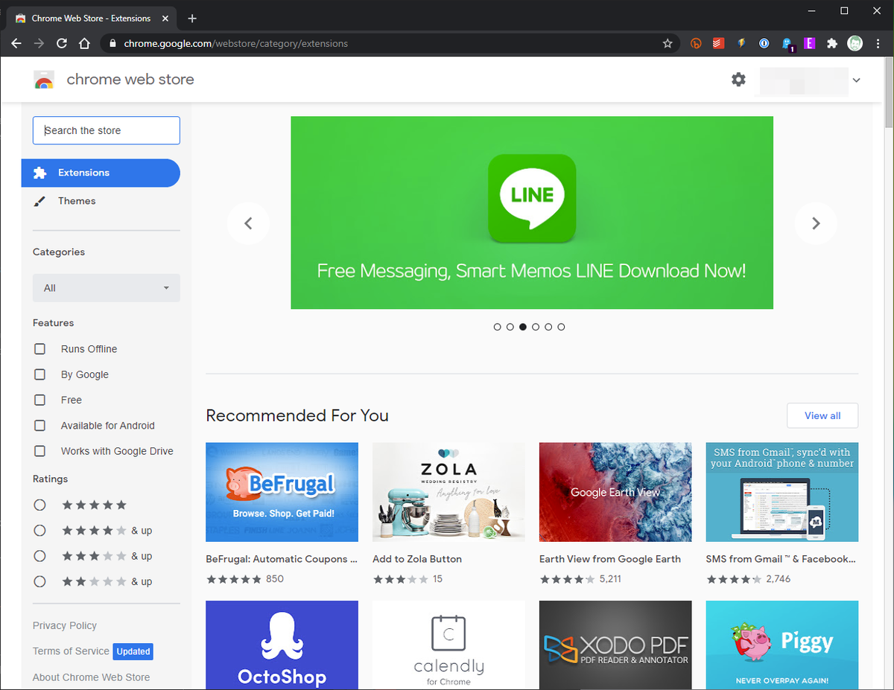
Task: Open the Privacy Policy link
Action: click(x=64, y=625)
